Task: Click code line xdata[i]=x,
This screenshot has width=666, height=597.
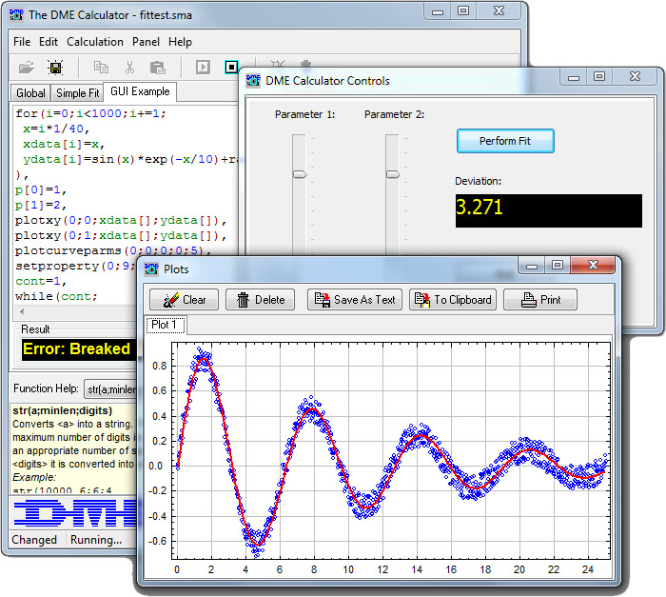Action: [64, 144]
